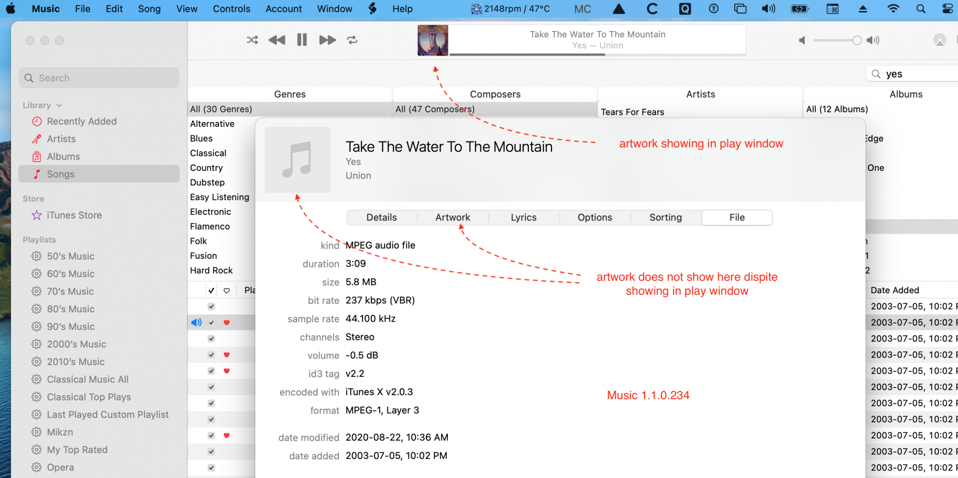Unlove the currently playing song
Viewport: 958px width, 478px height.
point(227,322)
